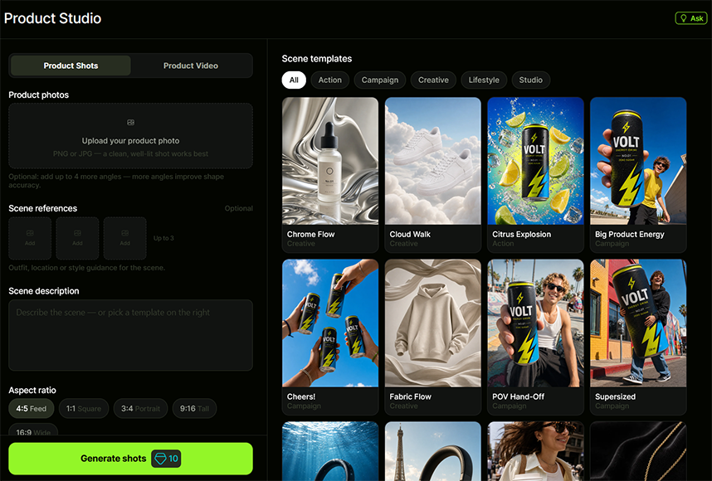712x481 pixels.
Task: Choose the 3:4 Portrait aspect ratio
Action: 140,408
